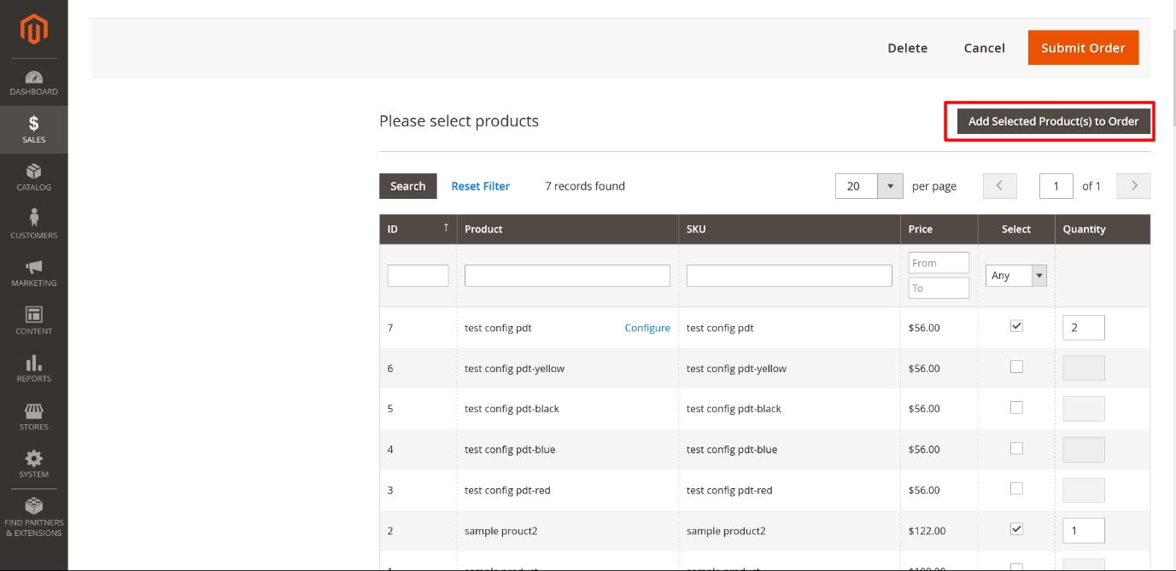
Task: Uncheck the selected test config pdt product
Action: coord(1016,325)
